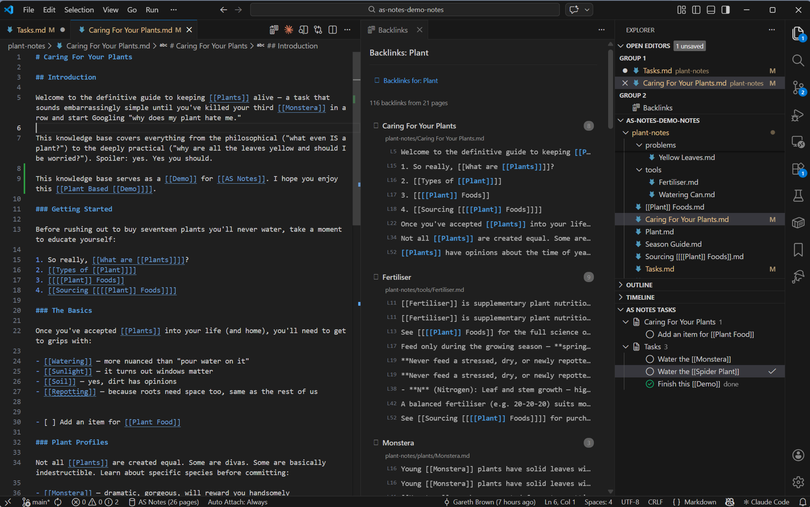Open the Manage settings gear
The width and height of the screenshot is (810, 507).
pyautogui.click(x=798, y=482)
